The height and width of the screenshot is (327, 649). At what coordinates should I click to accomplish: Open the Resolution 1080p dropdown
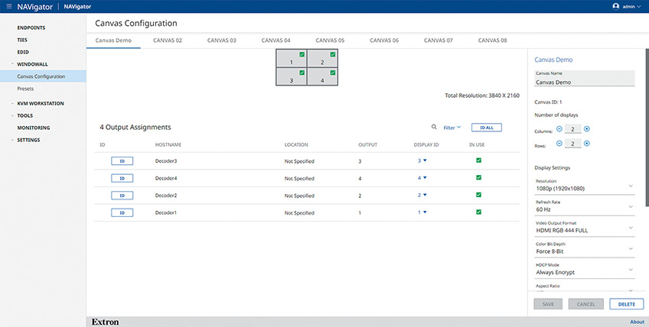pyautogui.click(x=584, y=186)
